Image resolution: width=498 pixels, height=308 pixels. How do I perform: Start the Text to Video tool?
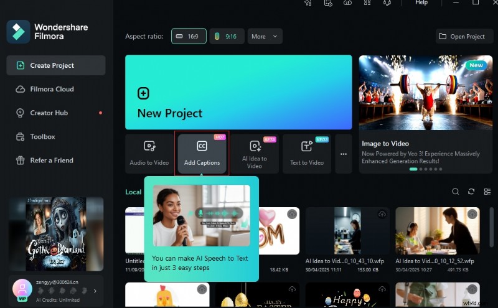point(307,153)
